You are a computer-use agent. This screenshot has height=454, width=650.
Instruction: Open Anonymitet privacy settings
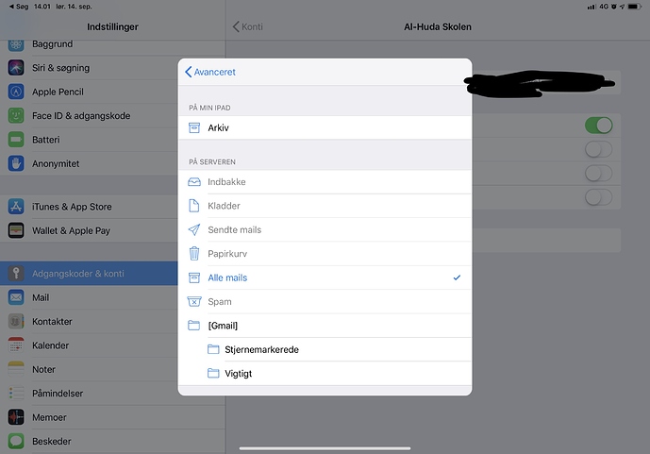coord(89,164)
